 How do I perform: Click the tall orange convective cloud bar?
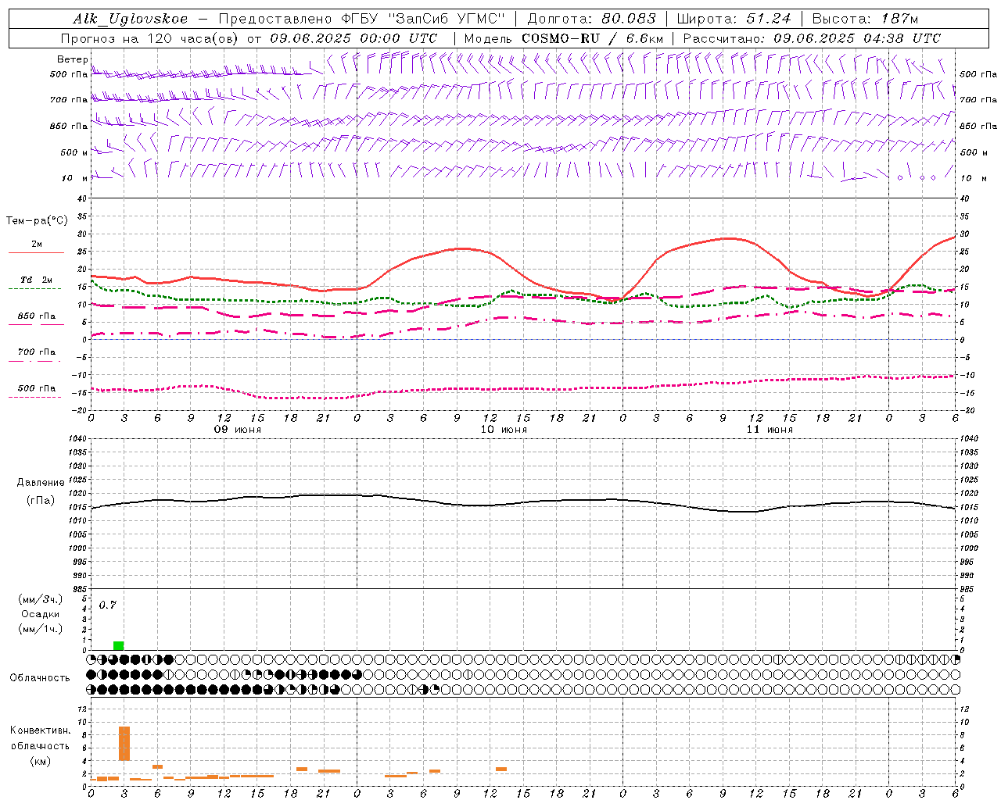124,743
